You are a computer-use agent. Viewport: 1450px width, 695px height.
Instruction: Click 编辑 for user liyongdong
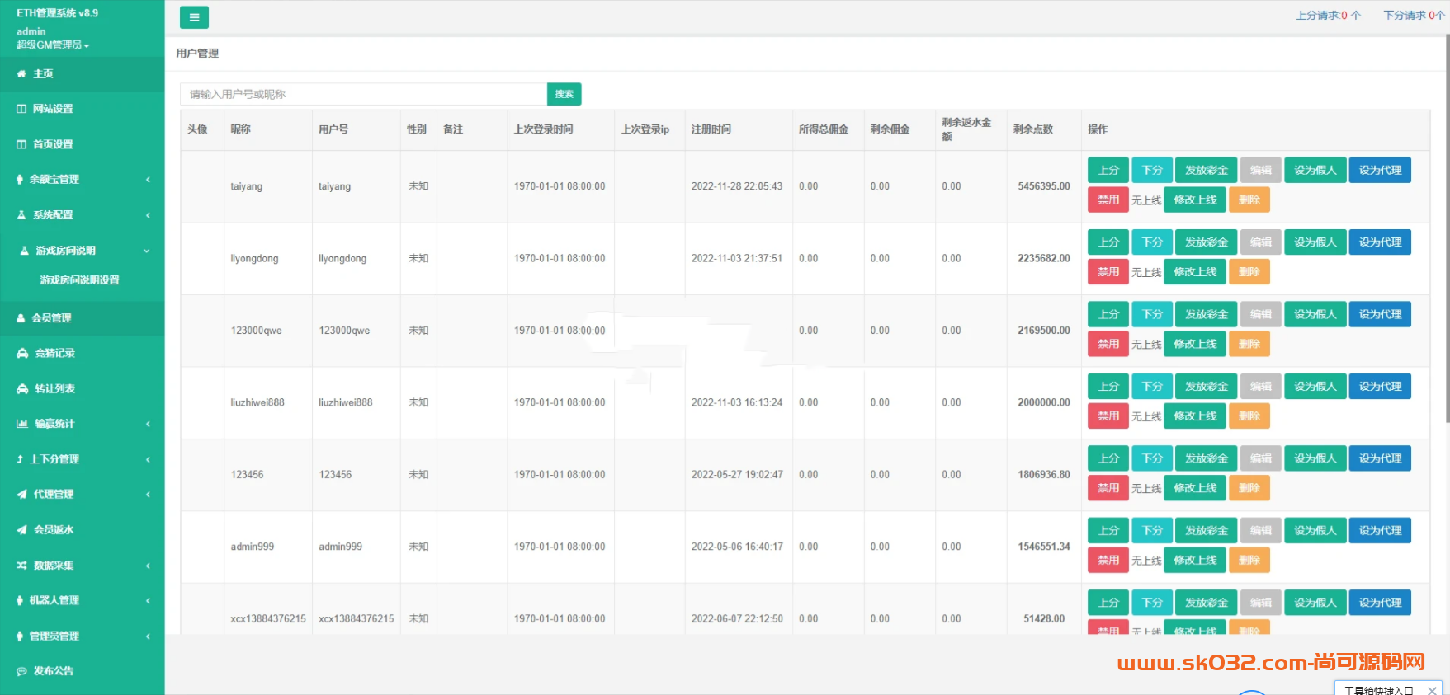[1261, 242]
